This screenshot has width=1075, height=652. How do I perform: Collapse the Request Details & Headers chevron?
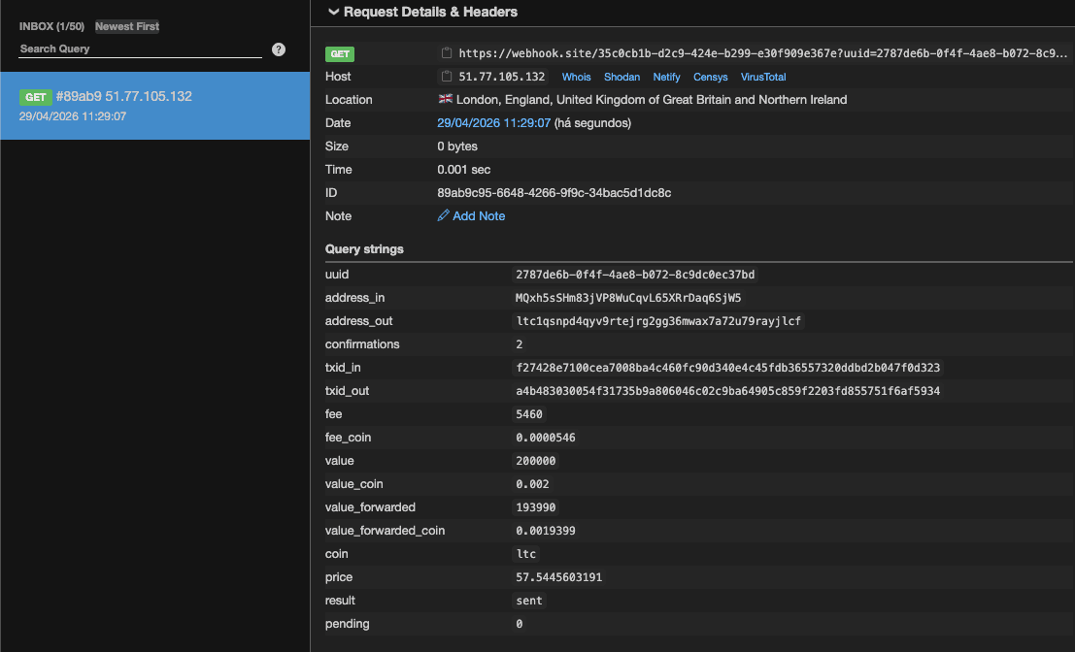(334, 12)
